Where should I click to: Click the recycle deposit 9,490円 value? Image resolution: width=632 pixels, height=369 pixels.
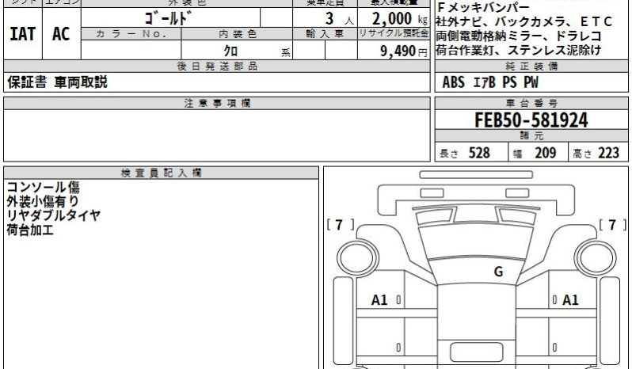click(403, 51)
